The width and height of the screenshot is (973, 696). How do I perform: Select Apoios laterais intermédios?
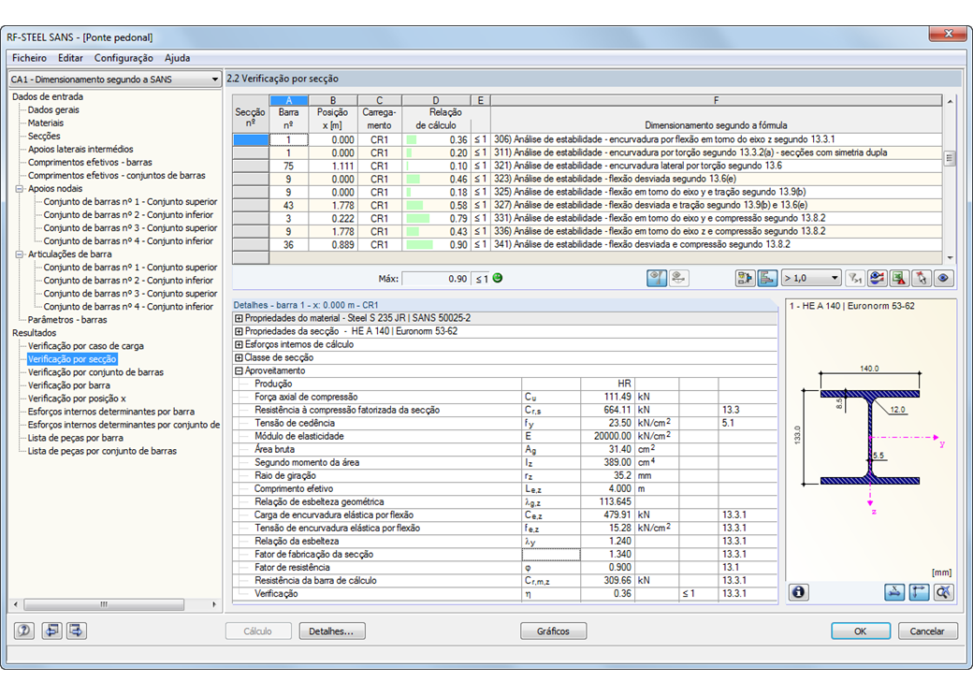tap(80, 149)
